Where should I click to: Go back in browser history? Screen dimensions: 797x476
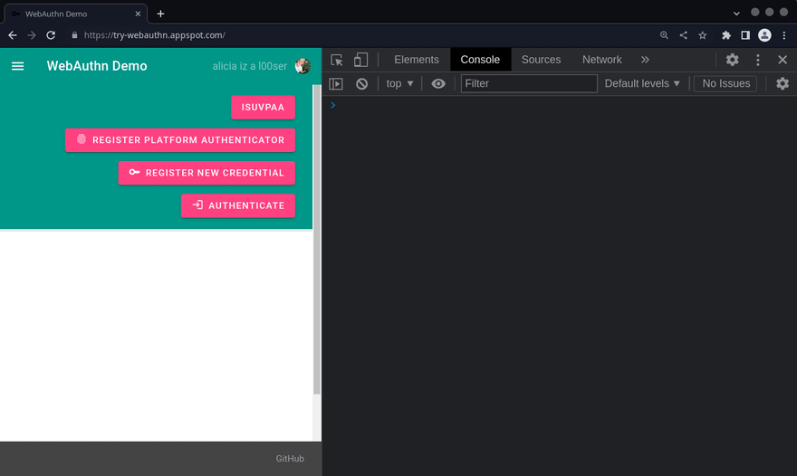13,35
